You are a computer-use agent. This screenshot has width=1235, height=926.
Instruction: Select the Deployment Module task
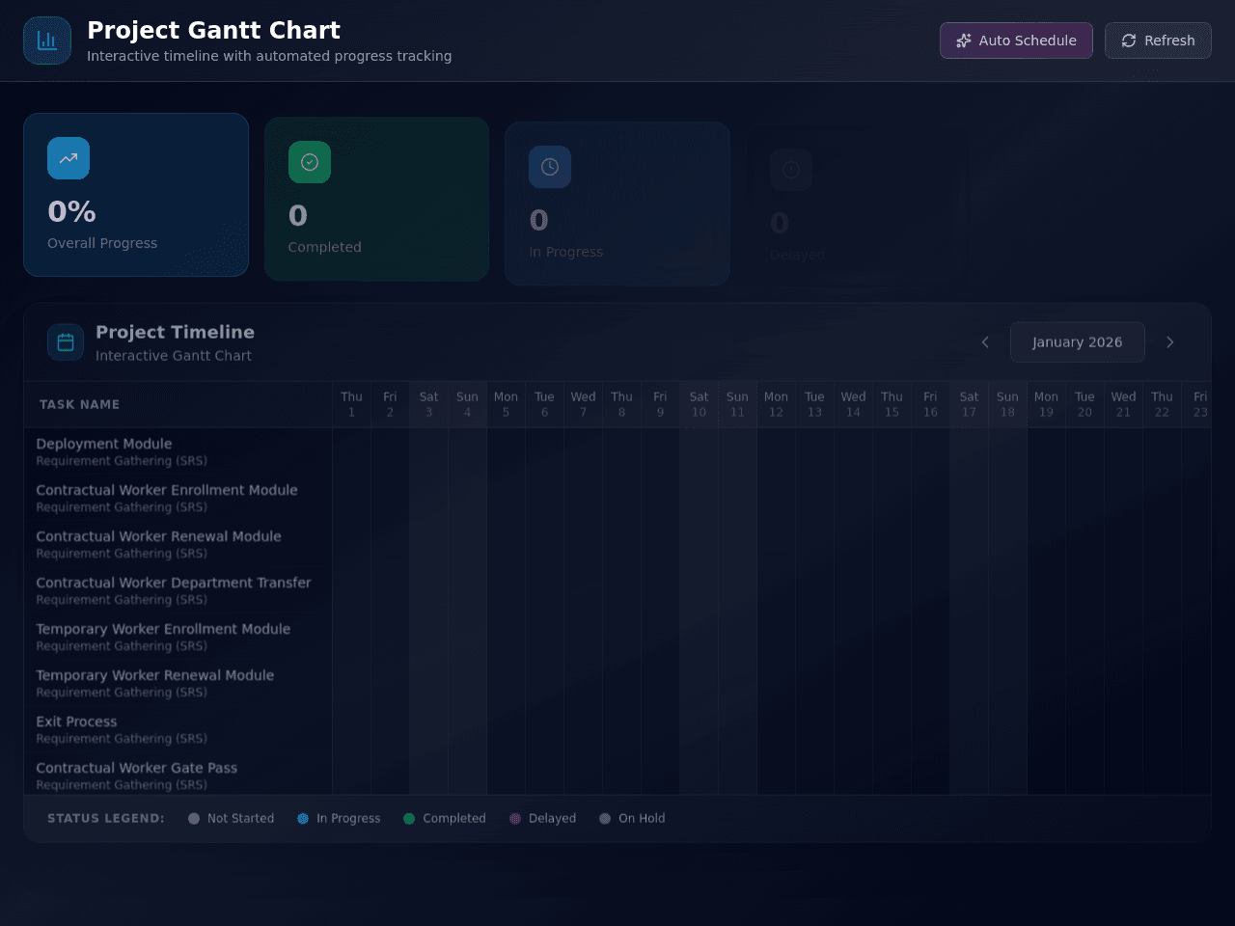point(178,451)
